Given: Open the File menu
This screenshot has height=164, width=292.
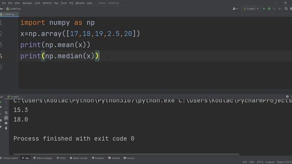Looking at the screenshot, I should click(4, 3).
